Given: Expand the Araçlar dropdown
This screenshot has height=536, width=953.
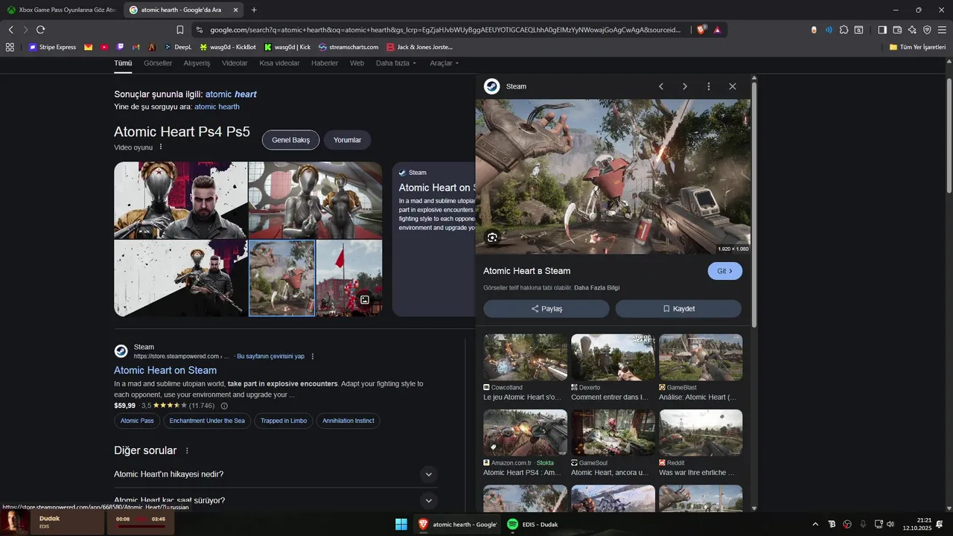Looking at the screenshot, I should pos(444,63).
